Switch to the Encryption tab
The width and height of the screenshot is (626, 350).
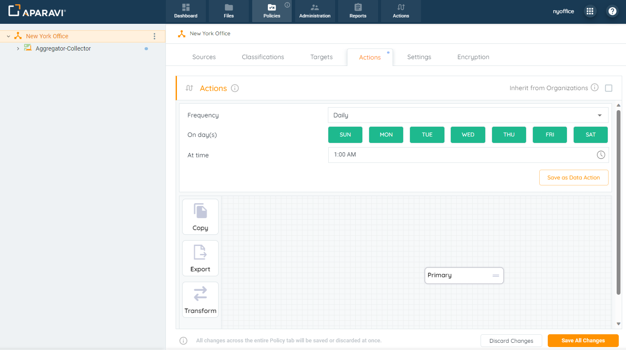(x=473, y=57)
